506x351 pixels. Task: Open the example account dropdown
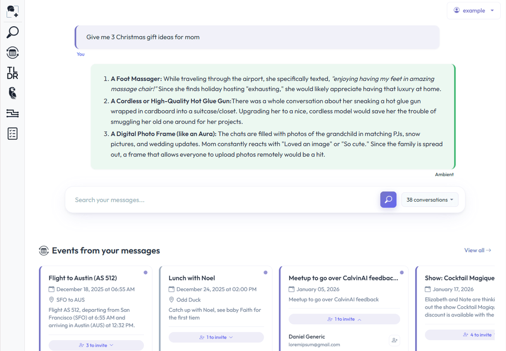pos(474,11)
